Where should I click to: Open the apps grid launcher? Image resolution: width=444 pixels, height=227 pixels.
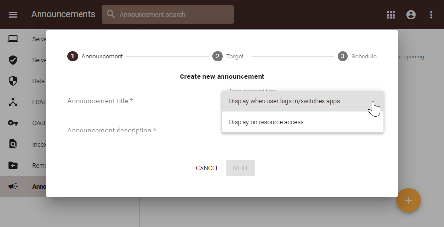391,15
